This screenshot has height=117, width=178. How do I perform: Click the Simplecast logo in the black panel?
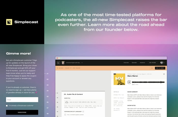click(x=22, y=22)
